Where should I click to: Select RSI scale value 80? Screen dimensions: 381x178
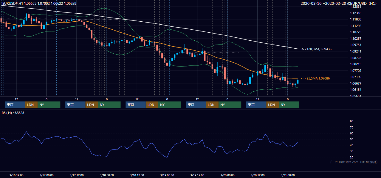(x=352, y=121)
